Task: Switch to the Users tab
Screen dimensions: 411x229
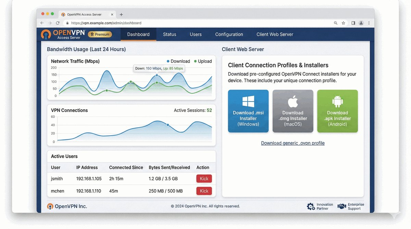Action: click(x=196, y=34)
